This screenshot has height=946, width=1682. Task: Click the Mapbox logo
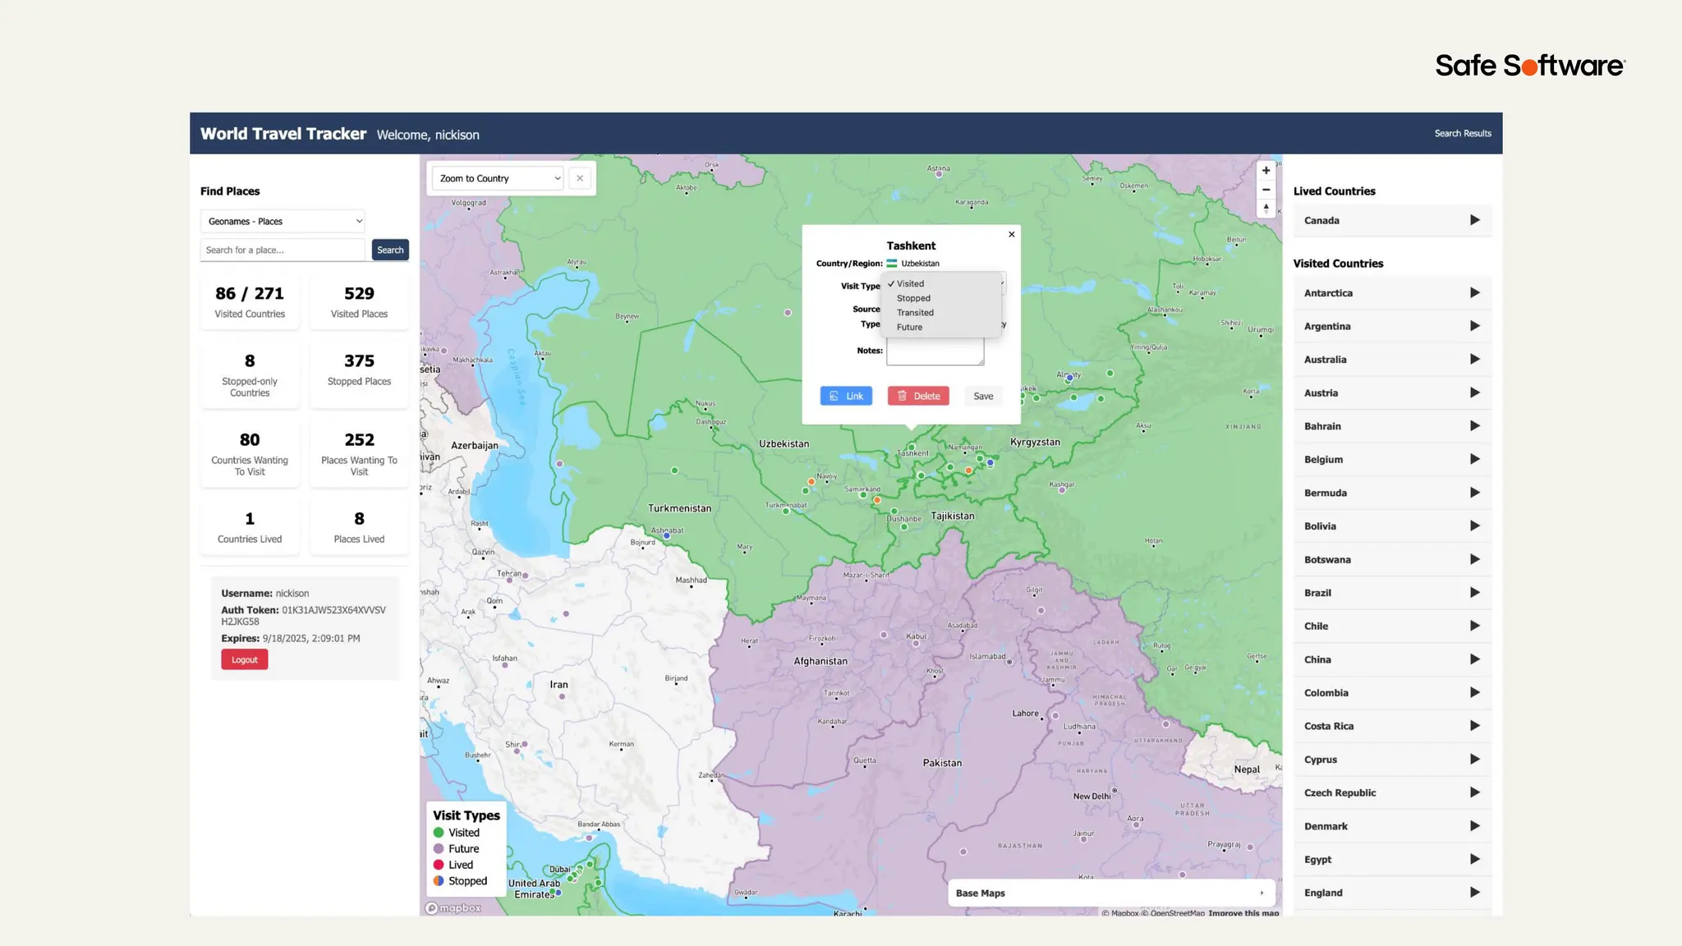point(453,907)
